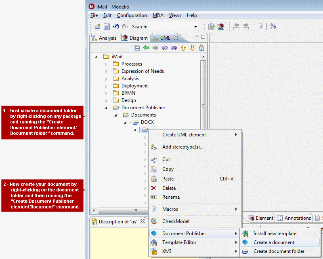Collapse the DOCX folder
The image size is (323, 259).
(125, 123)
